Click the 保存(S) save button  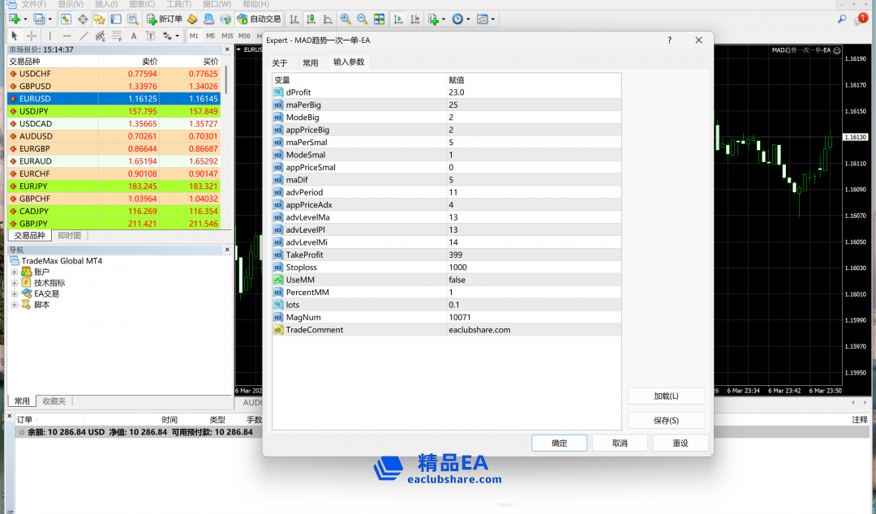tap(666, 420)
